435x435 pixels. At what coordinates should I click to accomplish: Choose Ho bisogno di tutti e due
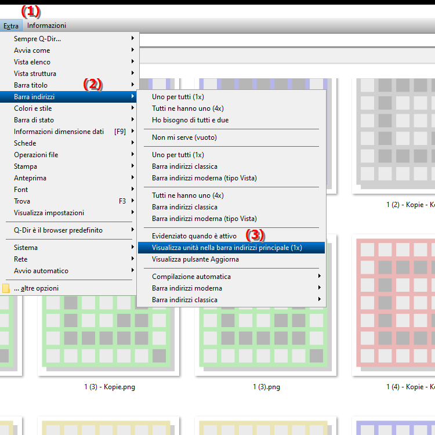tap(231, 120)
